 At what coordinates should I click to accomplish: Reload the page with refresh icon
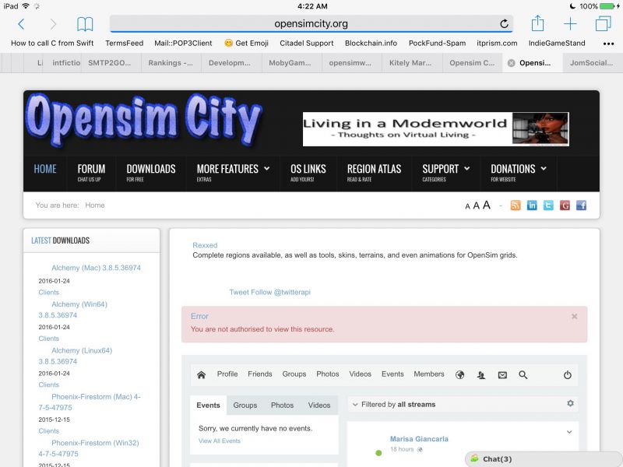tap(504, 24)
